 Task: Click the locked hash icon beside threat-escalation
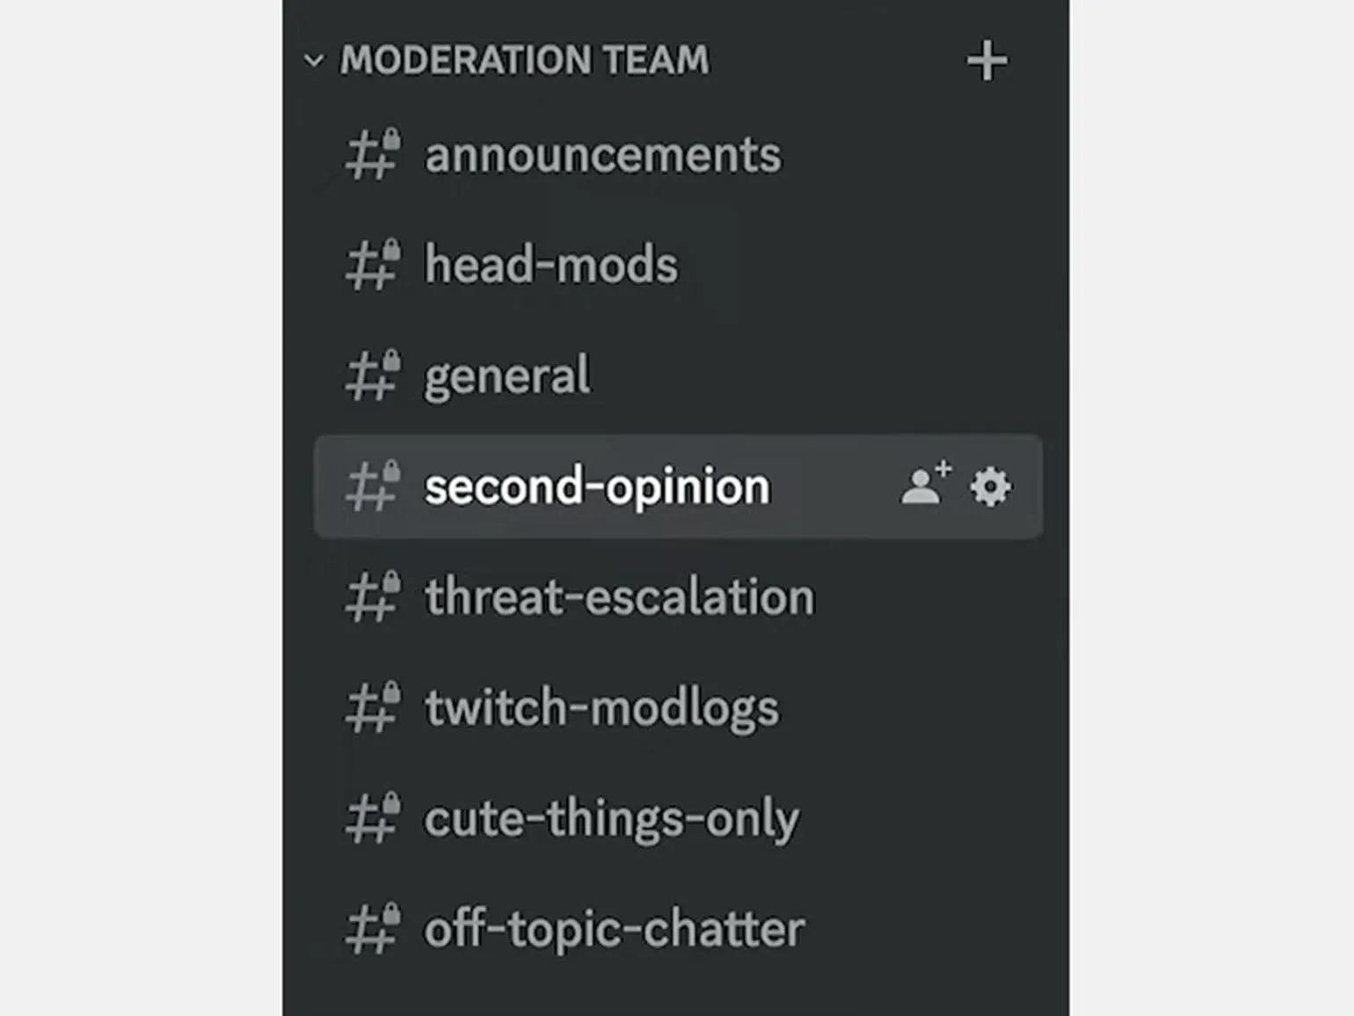click(373, 597)
